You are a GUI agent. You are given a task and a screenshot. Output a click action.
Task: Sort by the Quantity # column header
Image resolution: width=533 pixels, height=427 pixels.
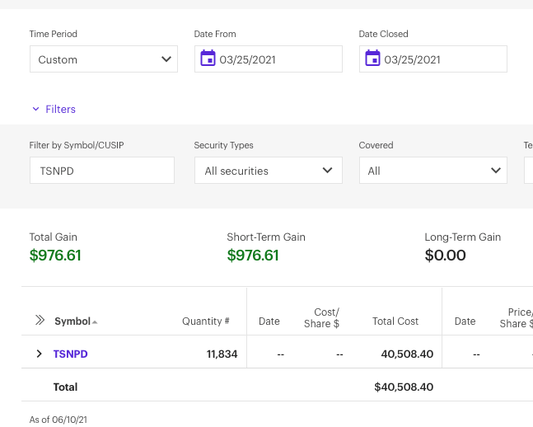pos(205,321)
